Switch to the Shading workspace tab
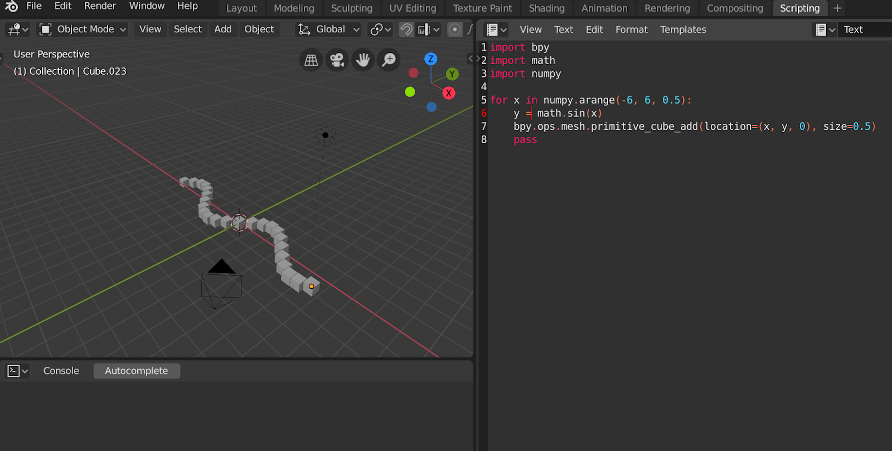The height and width of the screenshot is (451, 892). [x=547, y=8]
